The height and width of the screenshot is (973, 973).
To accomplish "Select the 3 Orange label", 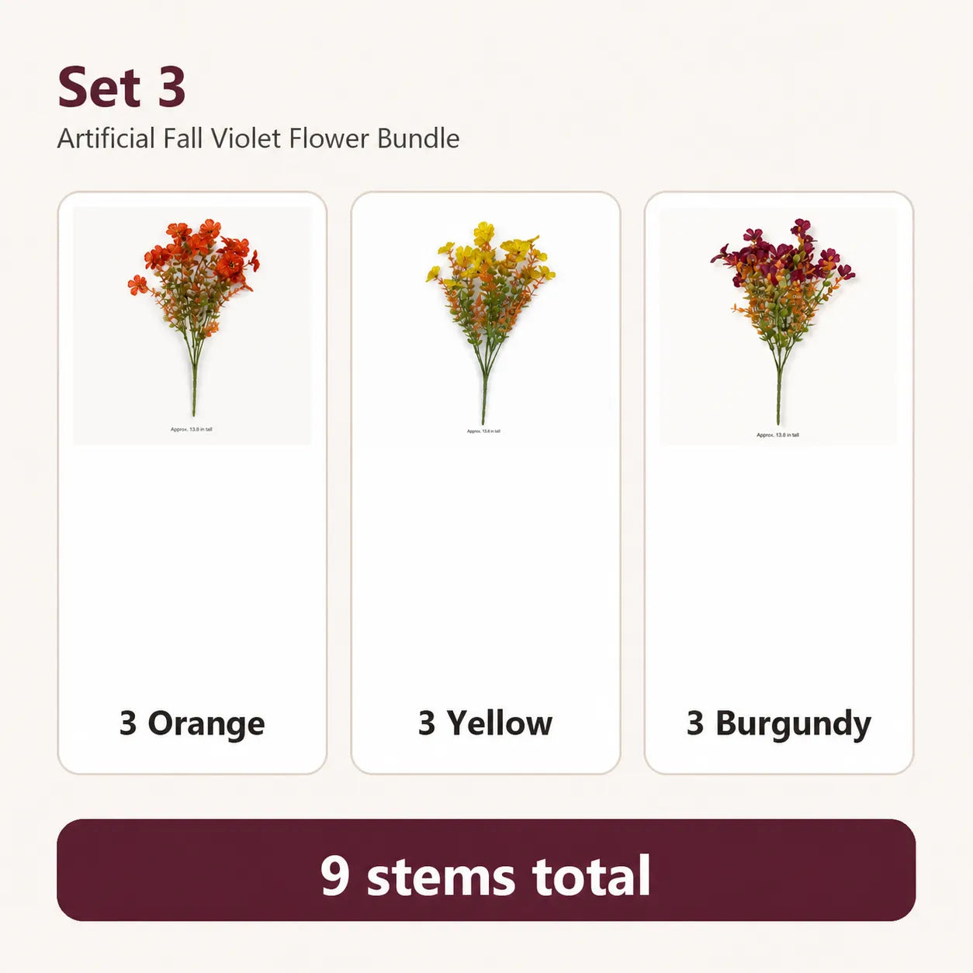I will click(192, 724).
